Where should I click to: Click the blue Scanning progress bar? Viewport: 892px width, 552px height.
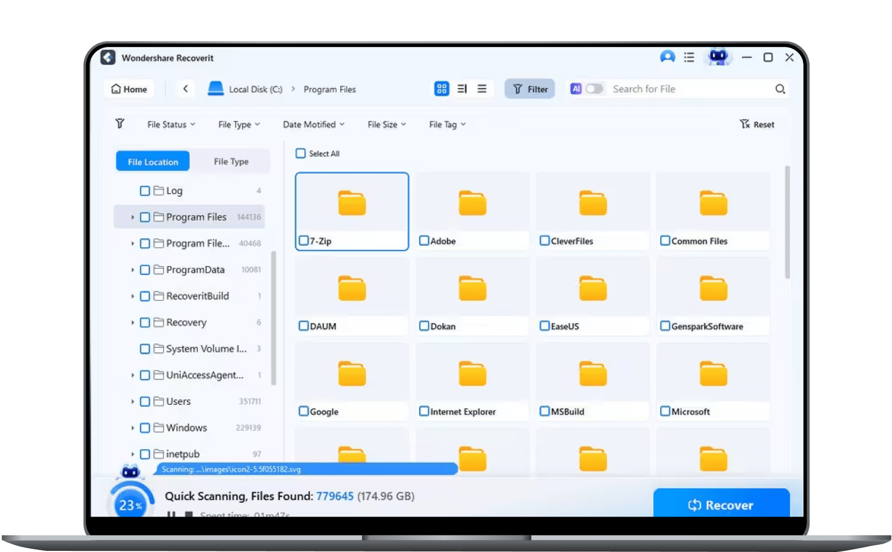(306, 469)
